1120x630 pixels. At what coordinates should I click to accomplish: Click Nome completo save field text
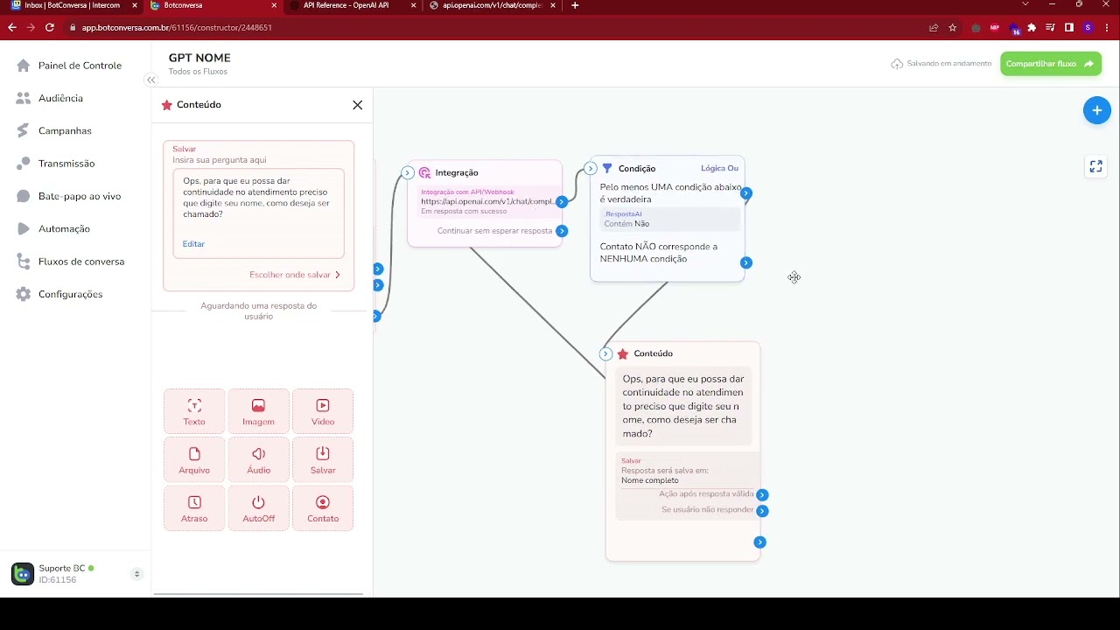(650, 480)
